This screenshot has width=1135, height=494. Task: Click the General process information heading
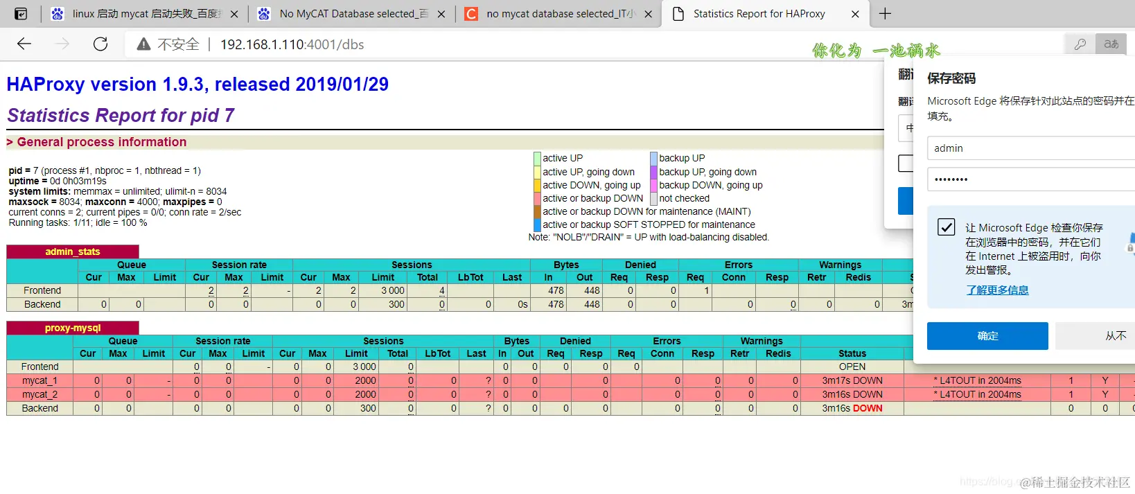(102, 142)
